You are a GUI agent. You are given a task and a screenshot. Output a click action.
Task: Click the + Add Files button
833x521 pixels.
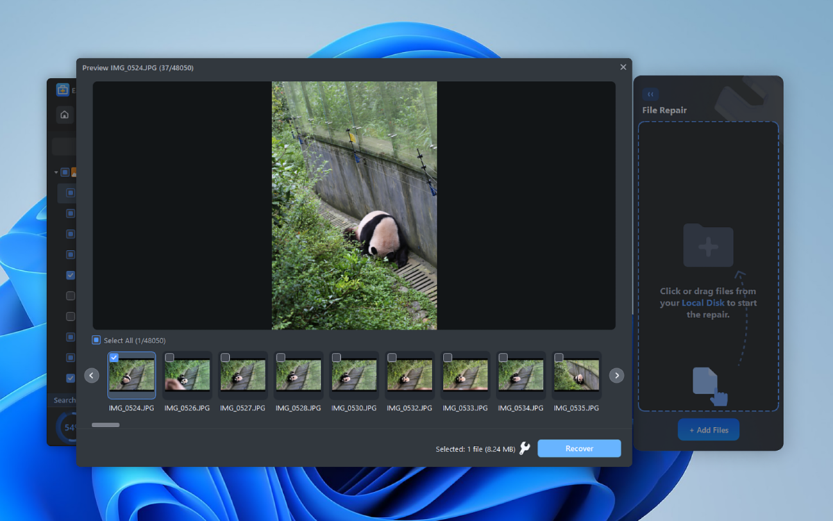[708, 429]
